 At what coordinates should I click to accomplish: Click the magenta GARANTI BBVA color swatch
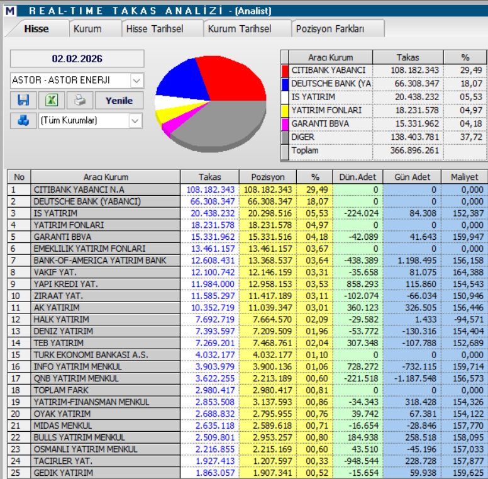pyautogui.click(x=285, y=124)
